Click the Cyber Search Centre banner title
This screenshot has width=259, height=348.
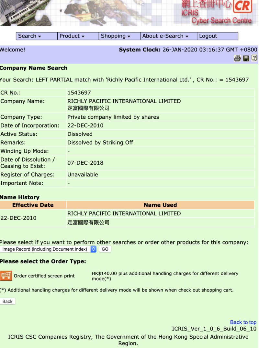221,21
